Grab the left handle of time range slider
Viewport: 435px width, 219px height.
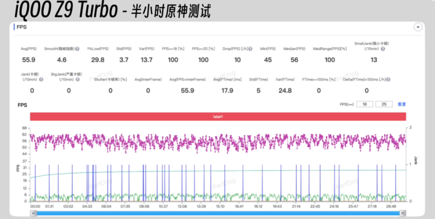[33, 213]
